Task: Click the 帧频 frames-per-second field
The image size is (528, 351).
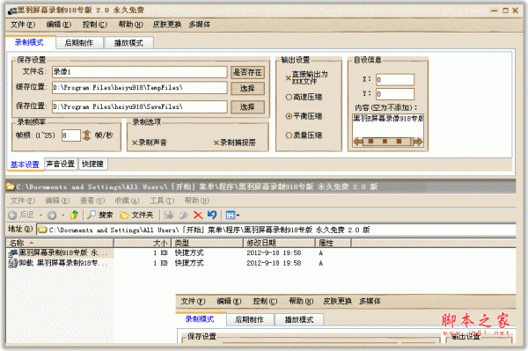Action: tap(71, 135)
